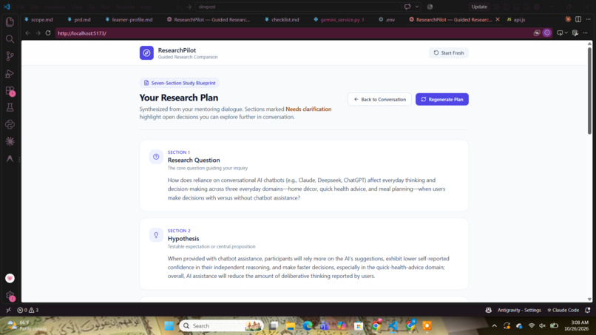Open the Windows Start menu

coord(169,326)
